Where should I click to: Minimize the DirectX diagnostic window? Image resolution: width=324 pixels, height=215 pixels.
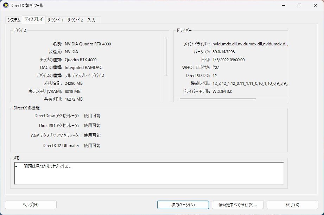[x=284, y=5]
